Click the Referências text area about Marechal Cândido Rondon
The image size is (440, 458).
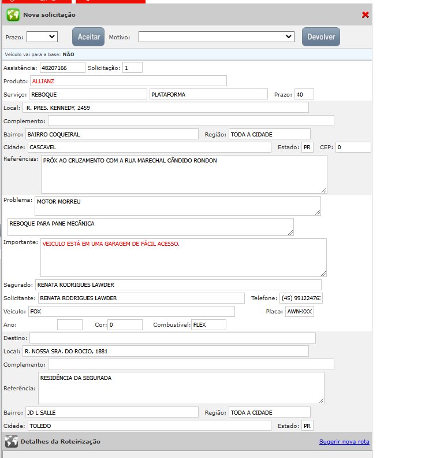[x=184, y=175]
